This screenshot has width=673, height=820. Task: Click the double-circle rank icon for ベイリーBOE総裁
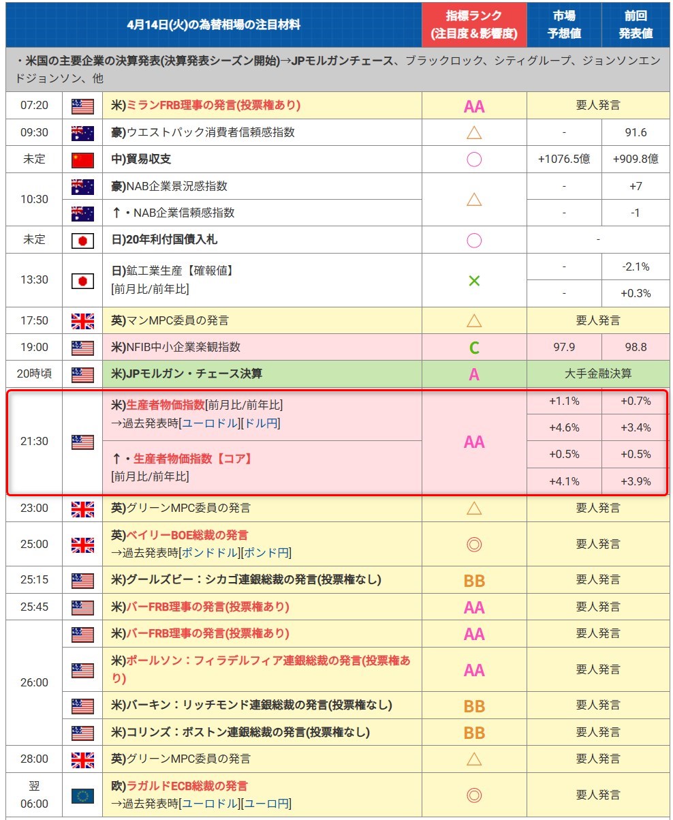point(474,544)
